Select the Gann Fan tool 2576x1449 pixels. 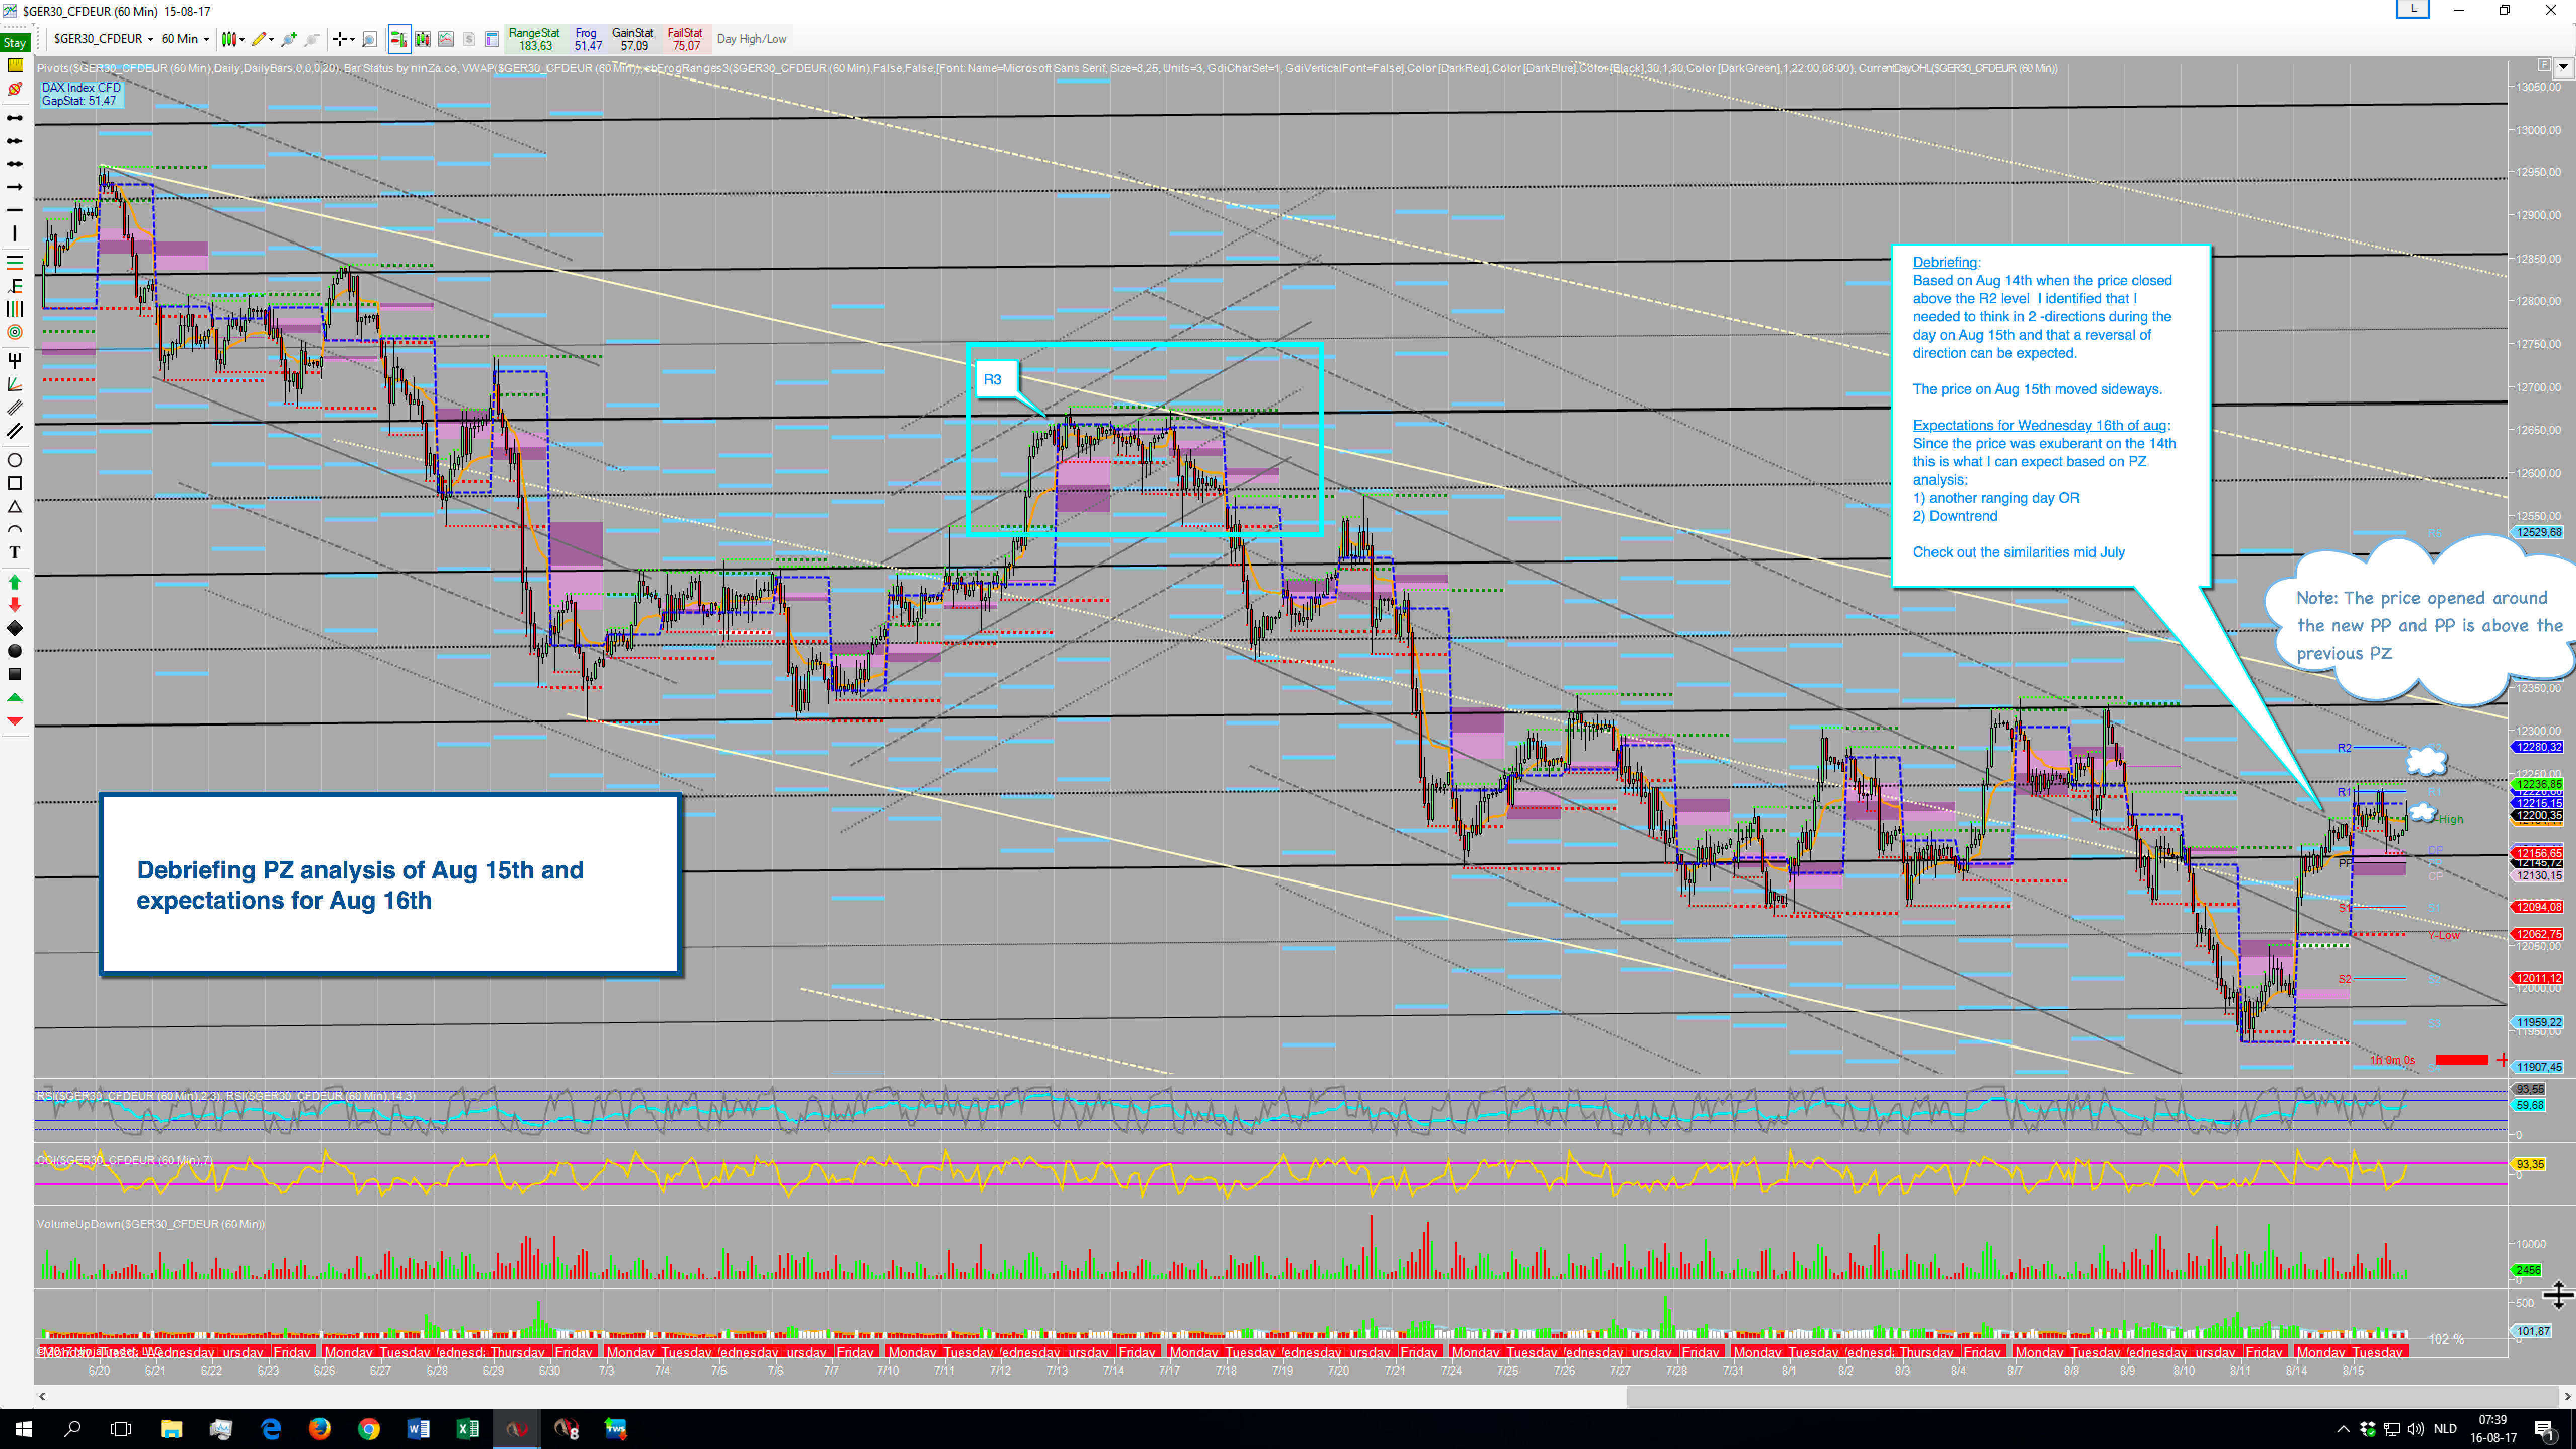point(15,384)
